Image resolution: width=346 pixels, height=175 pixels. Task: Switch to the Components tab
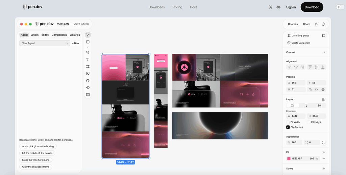59,35
